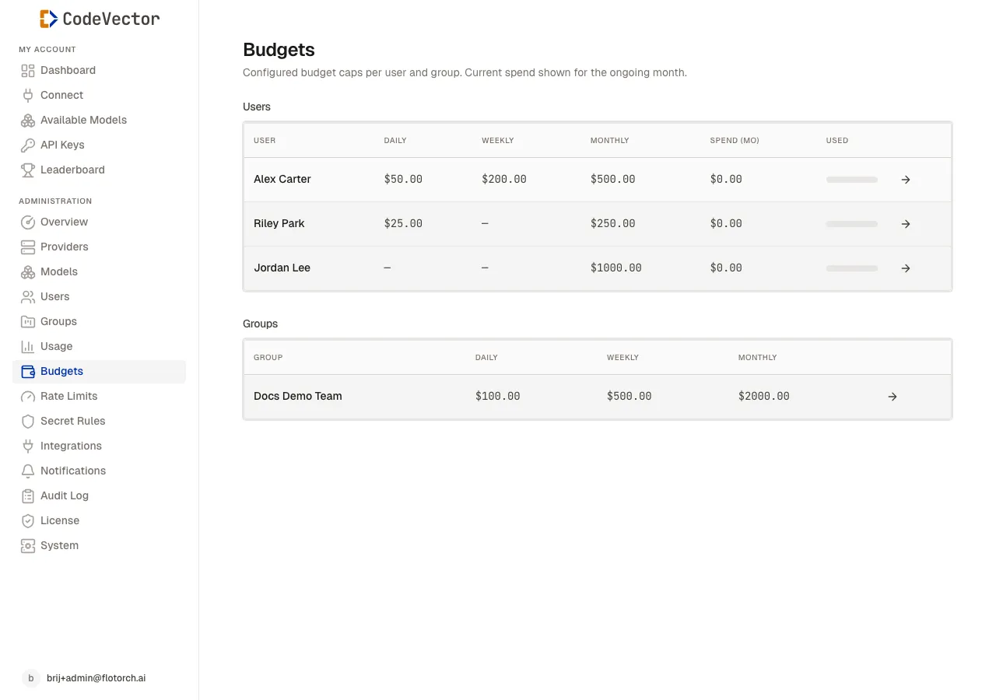Click the Dashboard grid icon

[x=28, y=71]
